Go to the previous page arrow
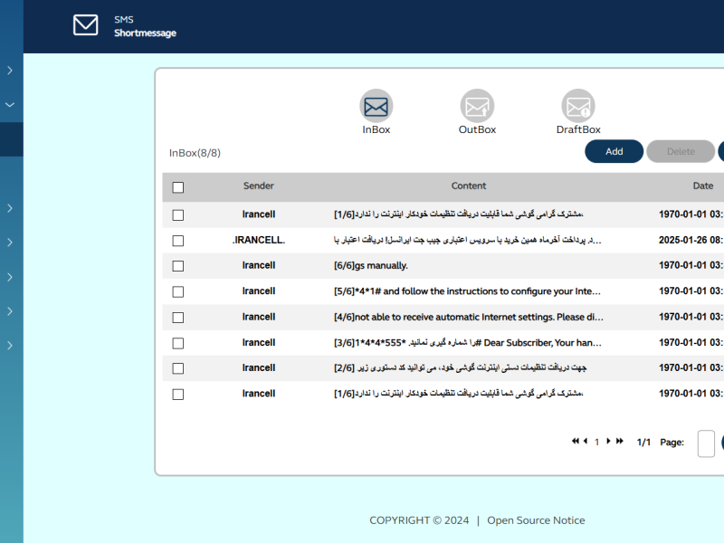This screenshot has height=543, width=724. pos(586,441)
